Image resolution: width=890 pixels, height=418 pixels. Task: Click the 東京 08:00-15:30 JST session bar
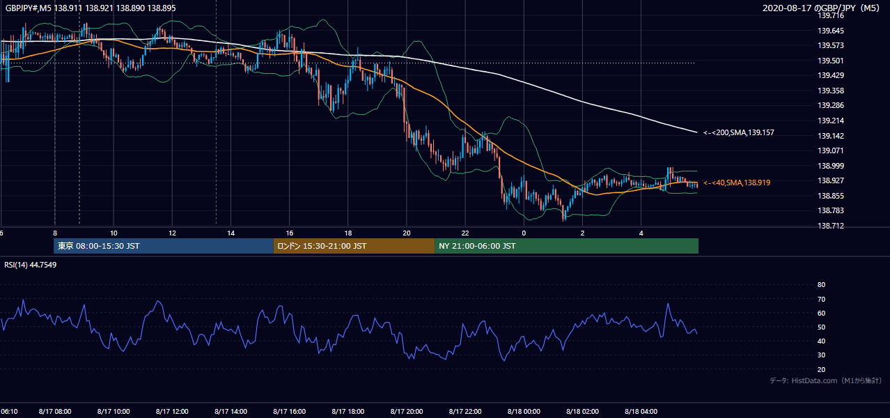click(164, 246)
